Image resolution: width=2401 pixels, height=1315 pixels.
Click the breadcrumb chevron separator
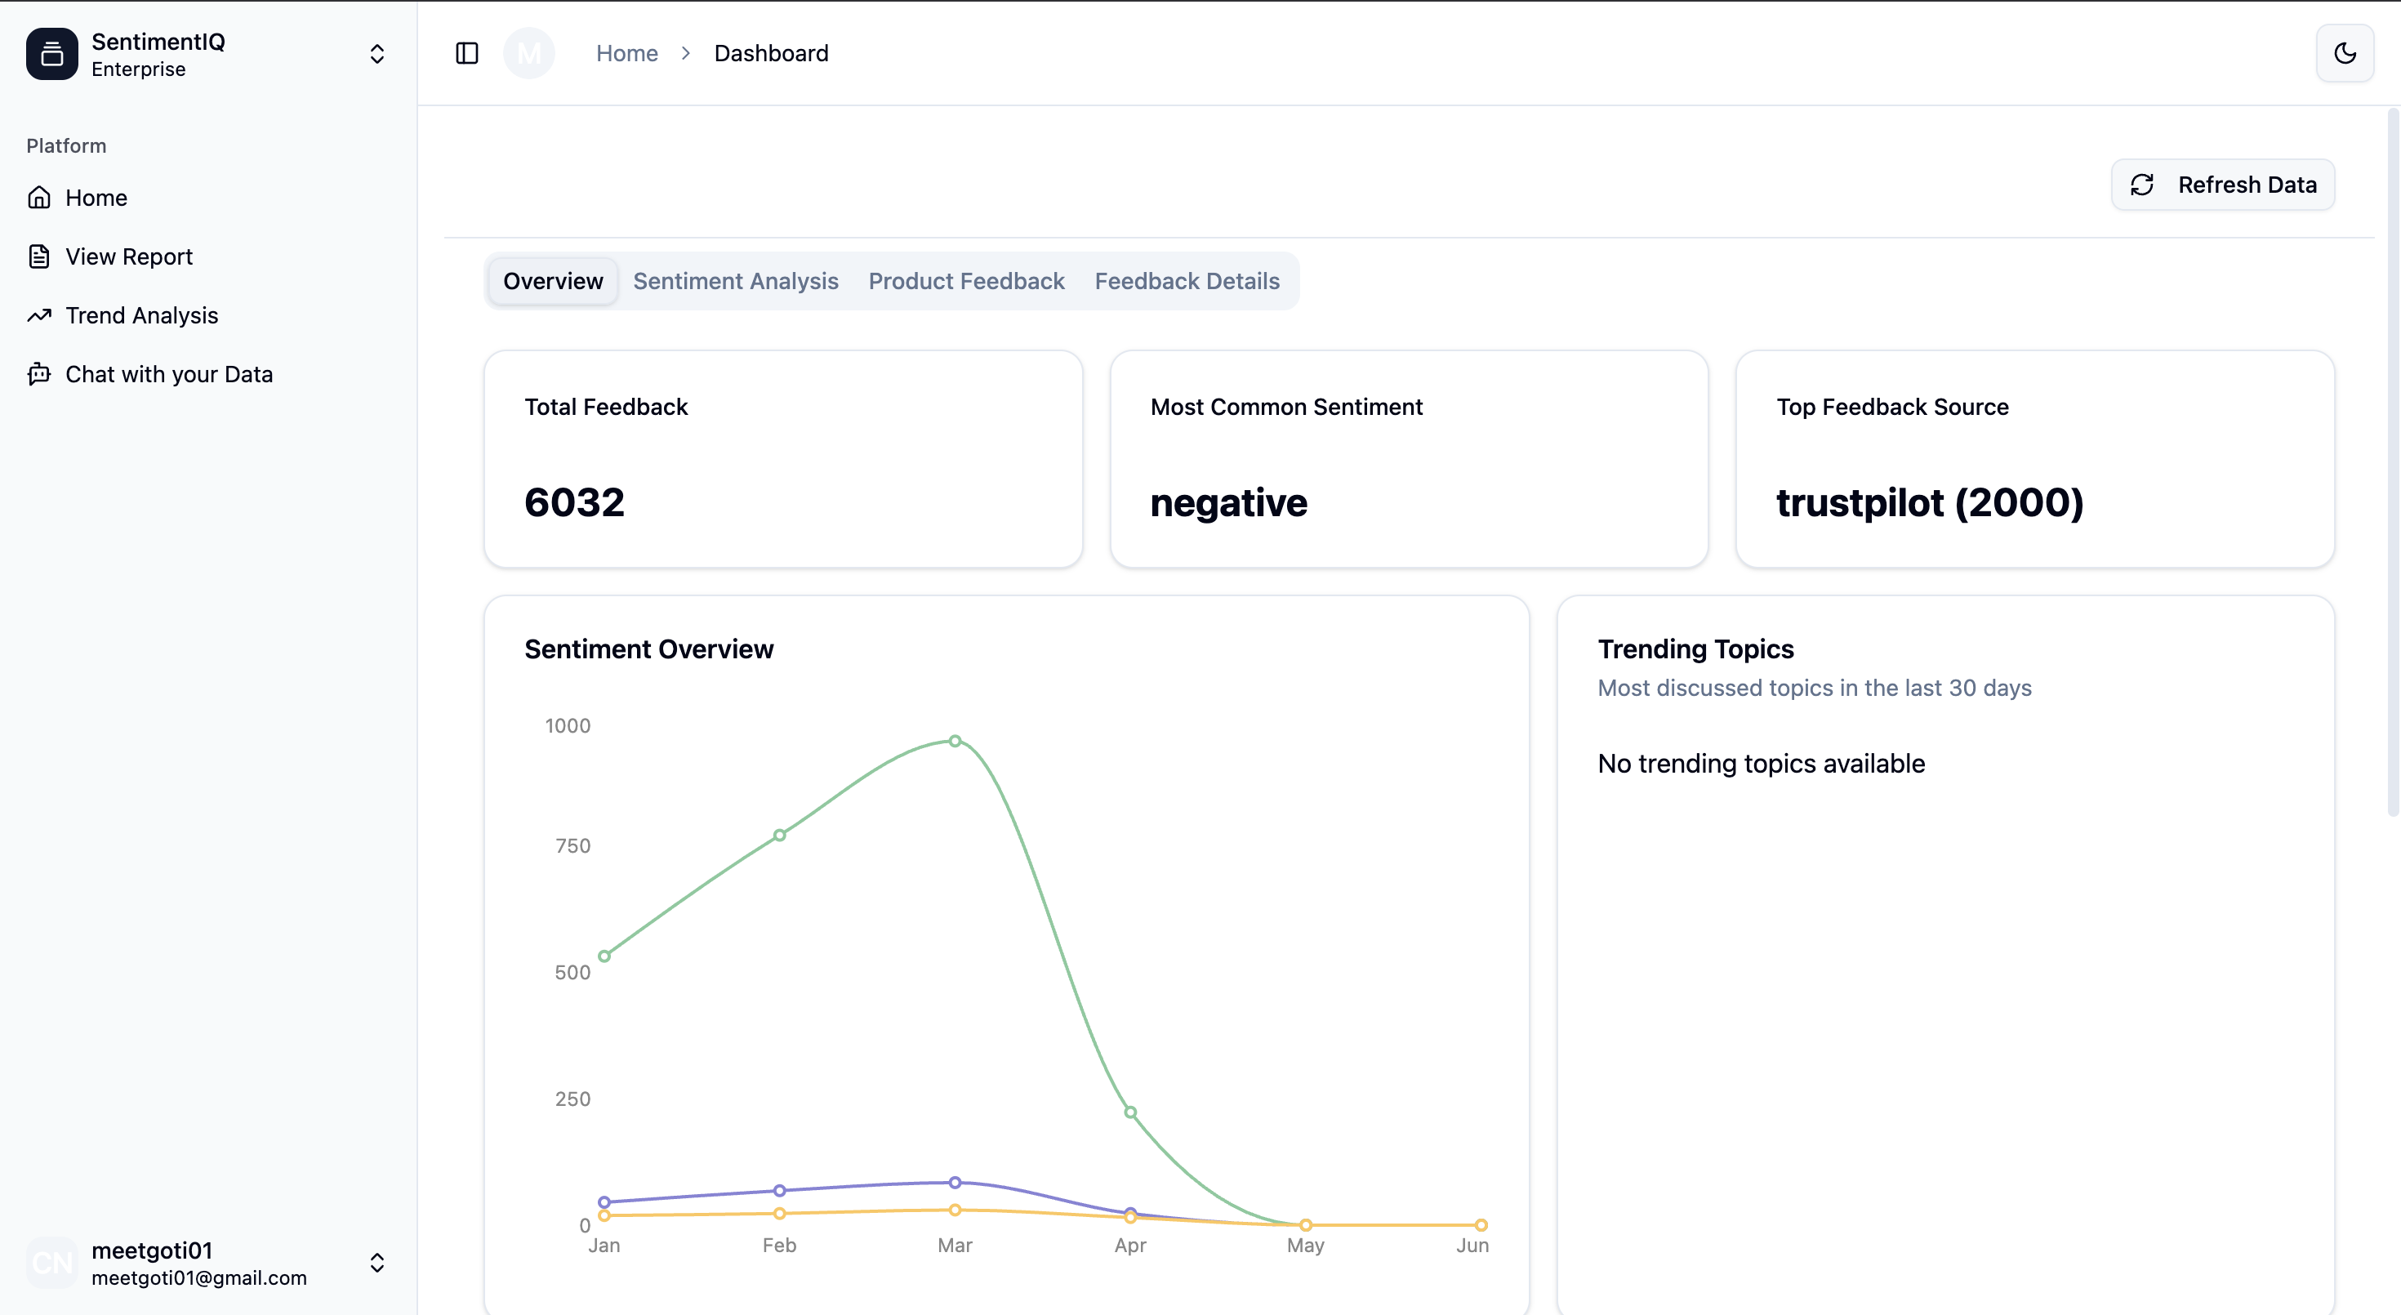686,53
